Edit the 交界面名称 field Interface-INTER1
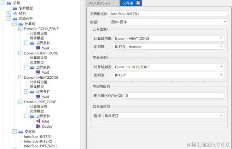The height and width of the screenshot is (149, 232). pyautogui.click(x=169, y=14)
